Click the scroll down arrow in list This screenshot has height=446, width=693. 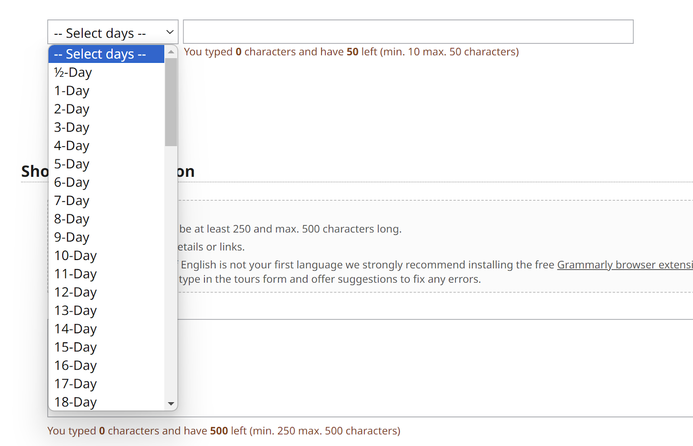click(171, 404)
